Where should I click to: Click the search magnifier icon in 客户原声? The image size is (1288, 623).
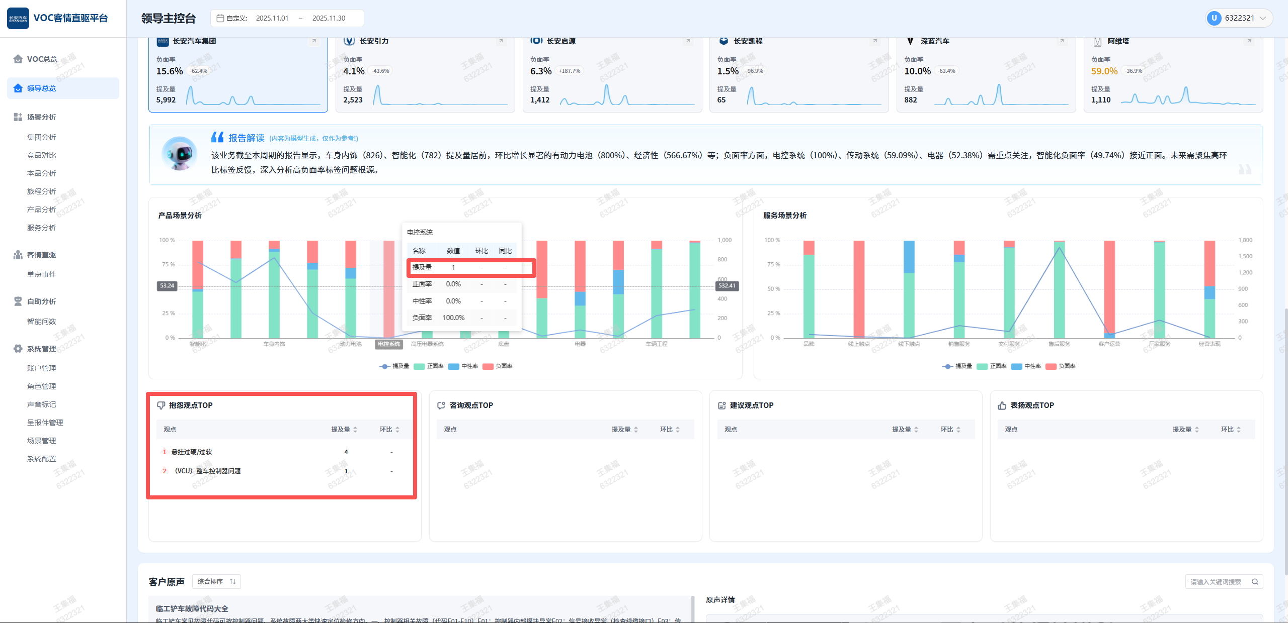1255,582
